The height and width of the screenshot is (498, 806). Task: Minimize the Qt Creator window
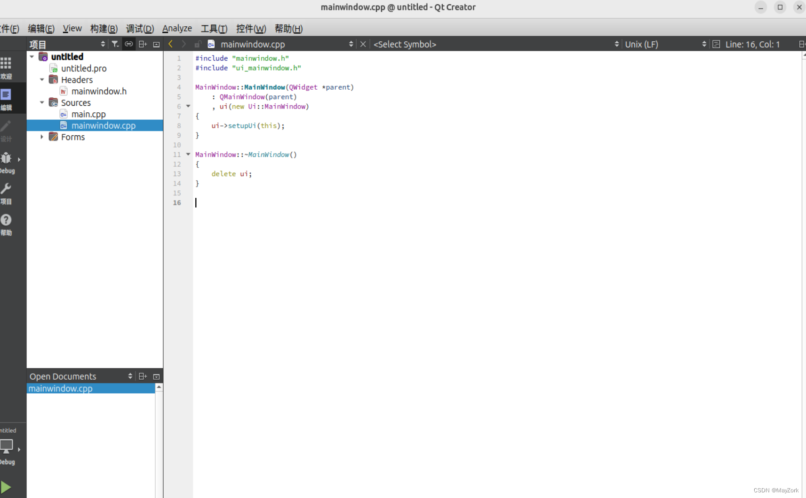click(x=761, y=7)
